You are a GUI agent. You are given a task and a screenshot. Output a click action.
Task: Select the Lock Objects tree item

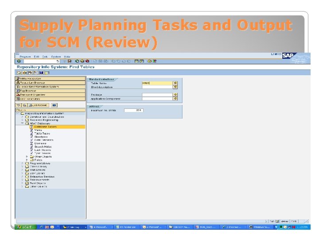click(43, 150)
